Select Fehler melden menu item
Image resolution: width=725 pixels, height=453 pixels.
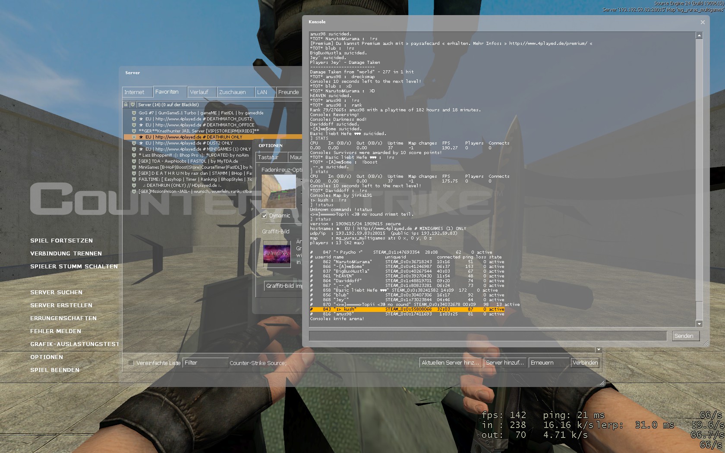tap(56, 331)
